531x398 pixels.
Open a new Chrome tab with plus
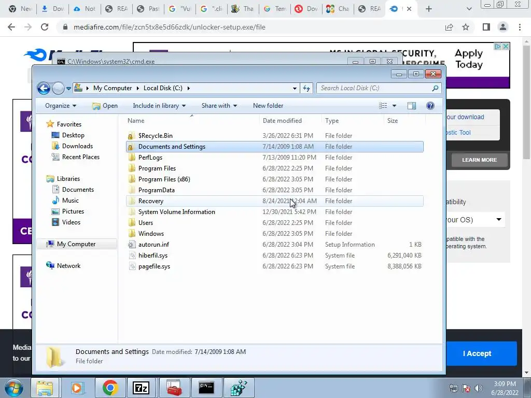pos(429,9)
